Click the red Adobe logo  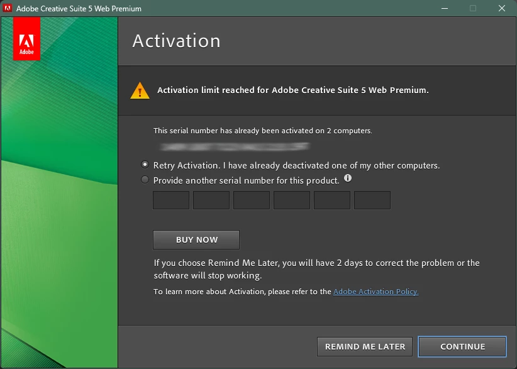tap(26, 39)
